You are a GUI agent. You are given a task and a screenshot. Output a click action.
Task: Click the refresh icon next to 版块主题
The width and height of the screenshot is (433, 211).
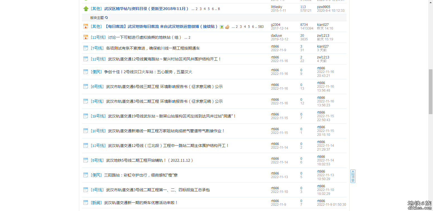106,18
